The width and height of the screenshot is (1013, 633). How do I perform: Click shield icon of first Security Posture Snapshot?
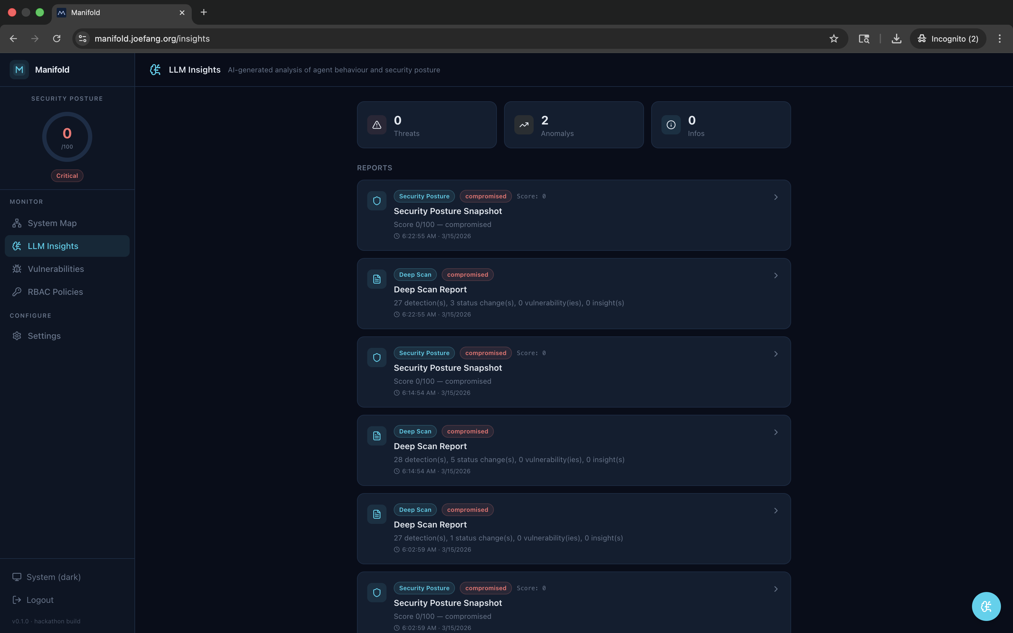click(377, 201)
